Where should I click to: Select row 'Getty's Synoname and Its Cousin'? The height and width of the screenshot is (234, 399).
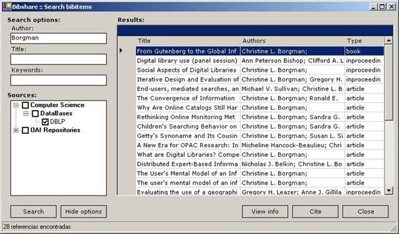(260, 136)
